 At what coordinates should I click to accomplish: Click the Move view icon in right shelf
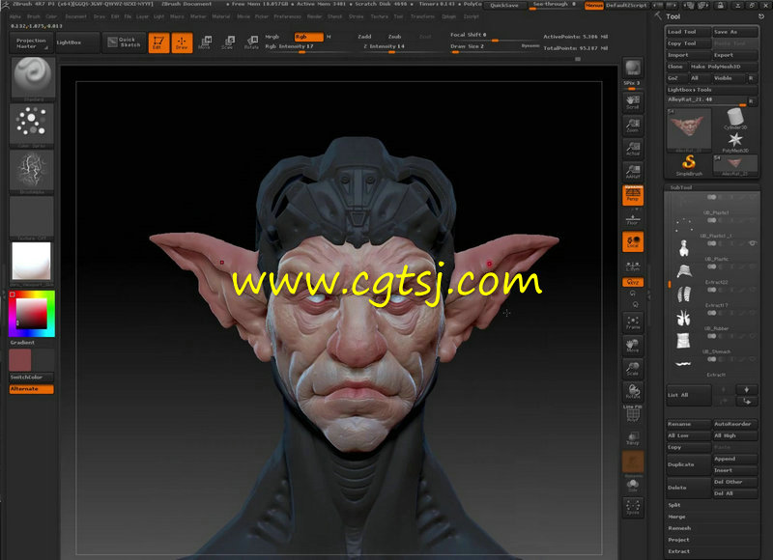(x=633, y=346)
